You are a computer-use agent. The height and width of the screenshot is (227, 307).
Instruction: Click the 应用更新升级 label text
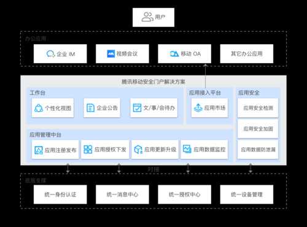pyautogui.click(x=160, y=150)
